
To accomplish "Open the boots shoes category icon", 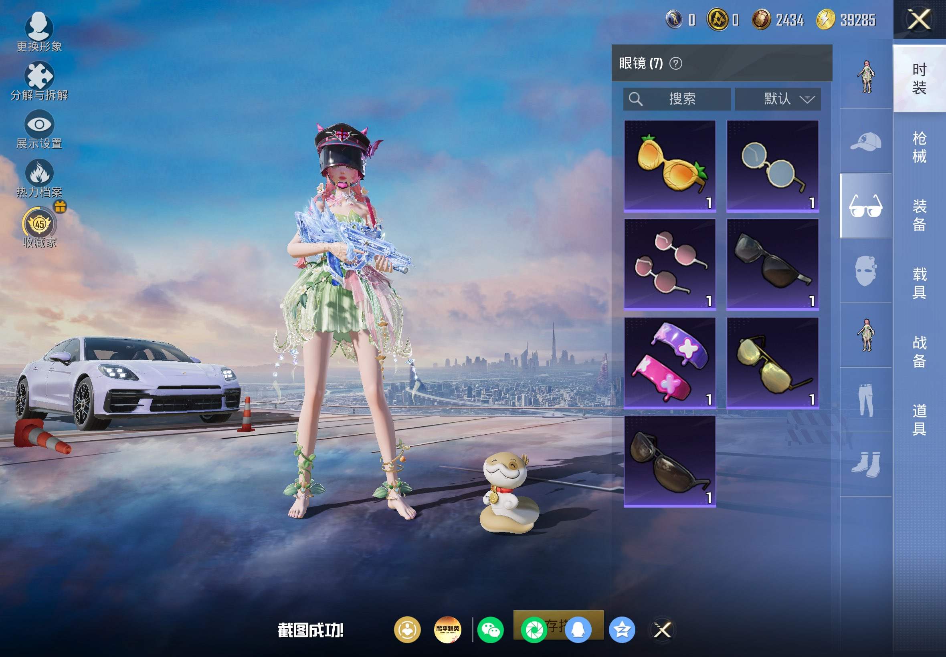I will point(866,465).
